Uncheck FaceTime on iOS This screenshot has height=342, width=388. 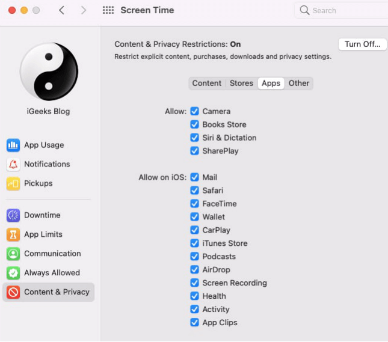[x=194, y=204]
